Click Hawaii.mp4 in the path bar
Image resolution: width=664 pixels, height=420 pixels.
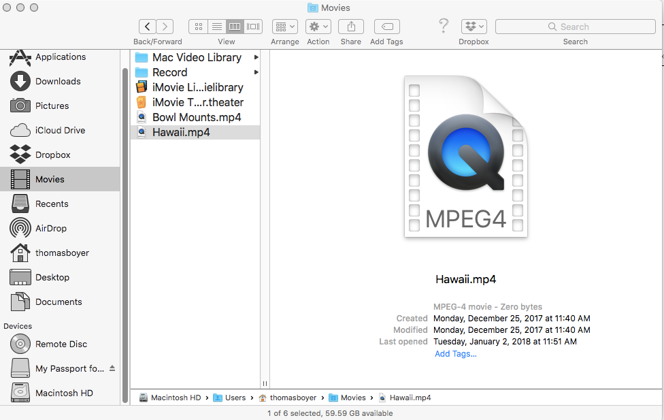[405, 398]
